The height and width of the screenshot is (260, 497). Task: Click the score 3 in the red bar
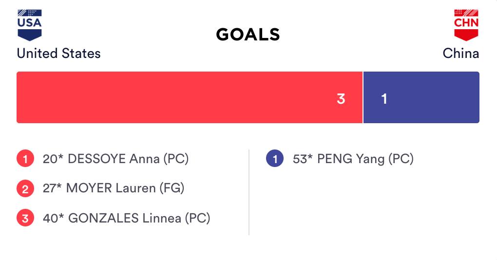341,99
